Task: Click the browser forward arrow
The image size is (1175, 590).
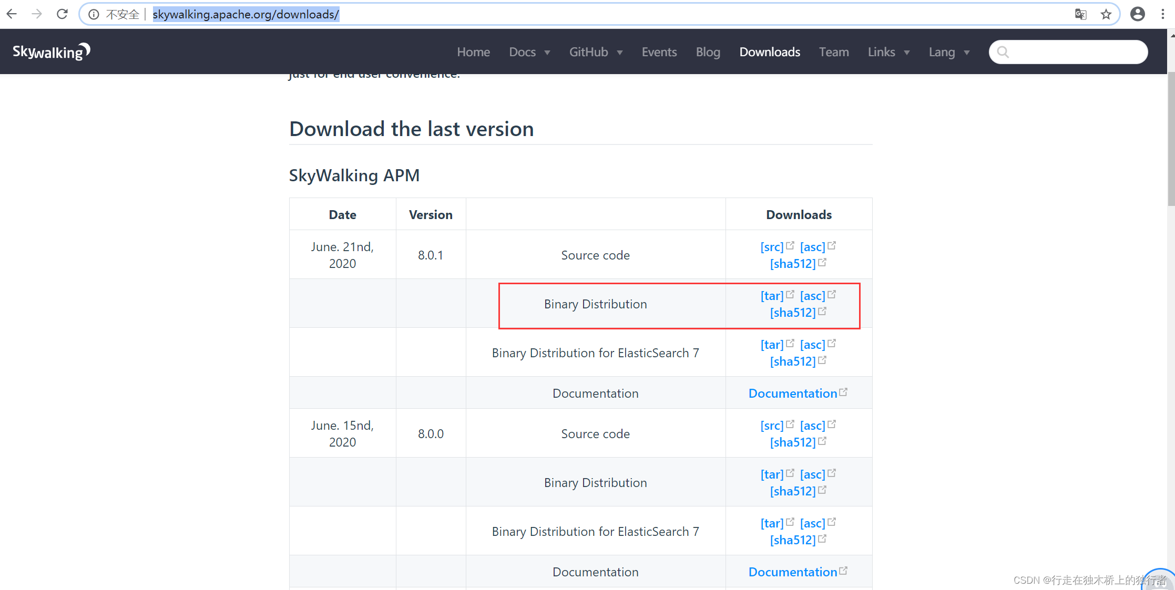Action: [x=37, y=14]
